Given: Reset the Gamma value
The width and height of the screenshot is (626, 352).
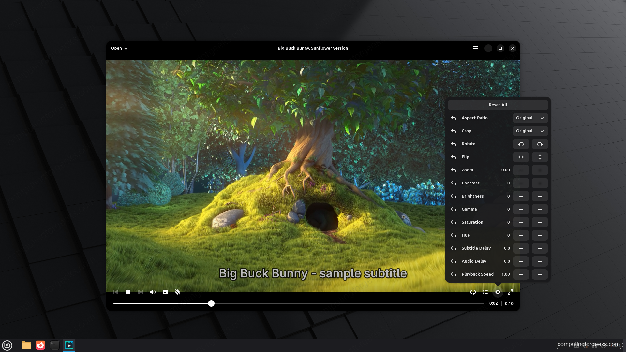Looking at the screenshot, I should 454,209.
